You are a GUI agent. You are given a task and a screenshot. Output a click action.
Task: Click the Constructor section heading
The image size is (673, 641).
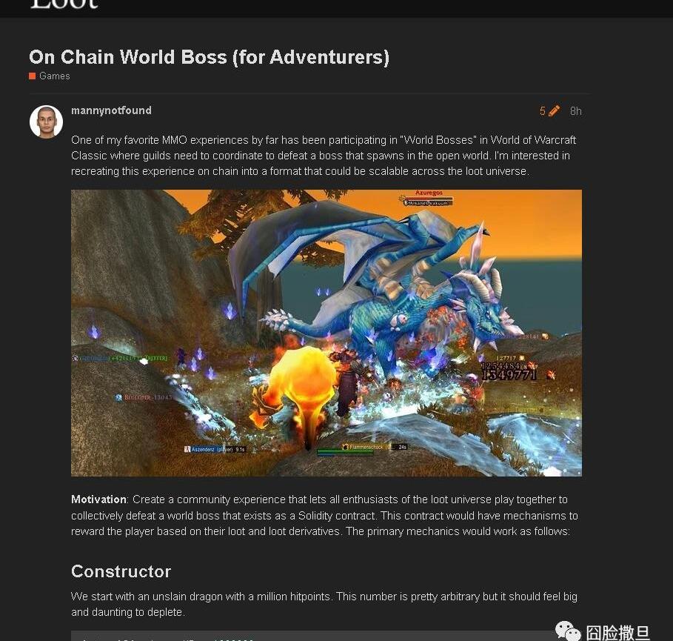point(121,571)
